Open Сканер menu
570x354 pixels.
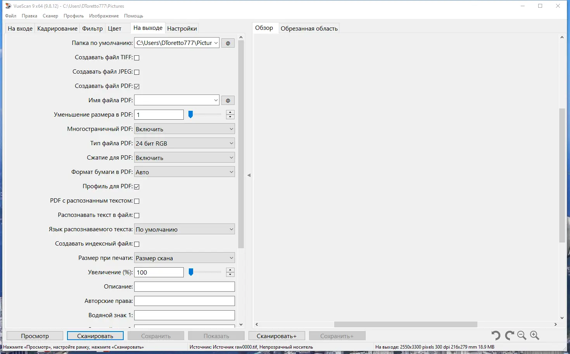click(50, 16)
